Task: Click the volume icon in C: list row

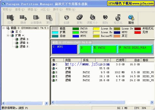Action: pyautogui.click(x=53, y=64)
